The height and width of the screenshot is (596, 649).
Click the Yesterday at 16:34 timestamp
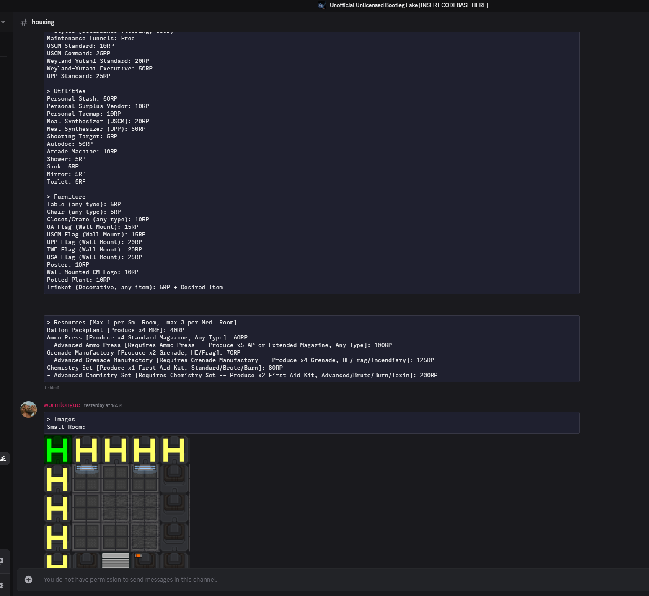tap(103, 405)
